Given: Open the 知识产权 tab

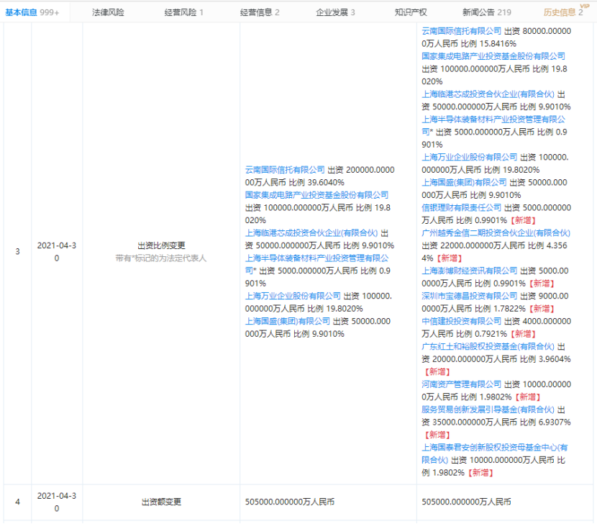Looking at the screenshot, I should coord(411,12).
